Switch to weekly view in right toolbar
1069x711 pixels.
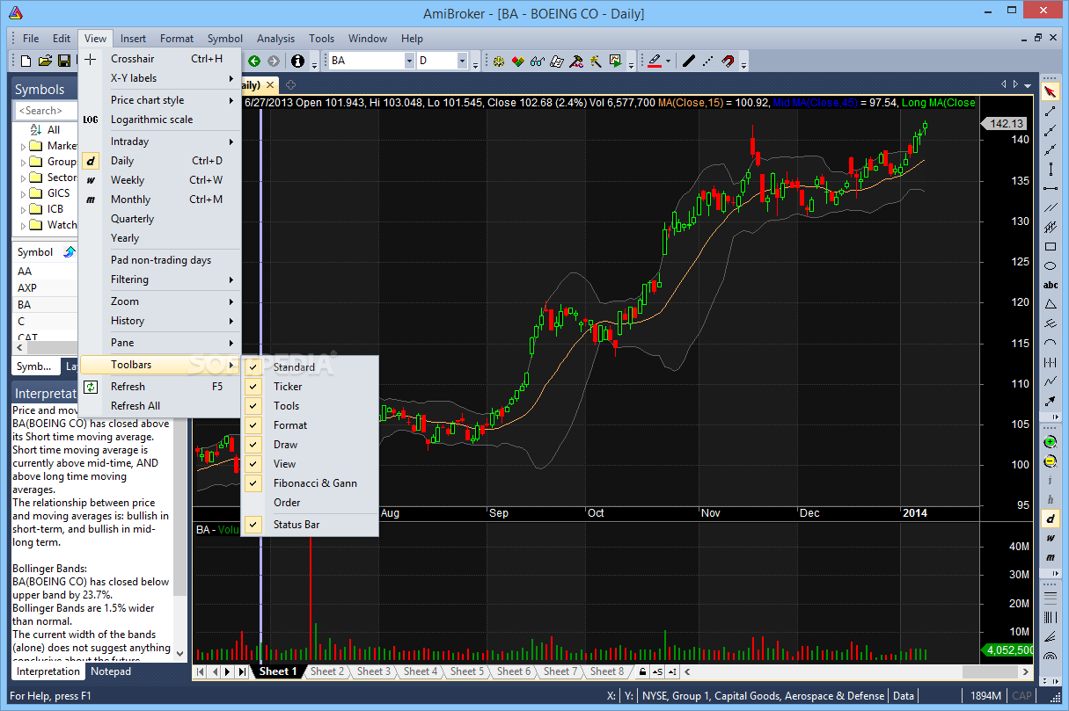tap(1050, 539)
